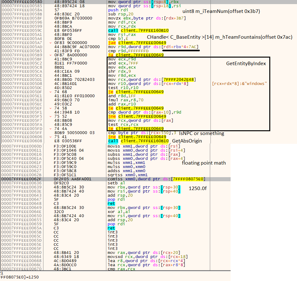Click the jump arrow beside bytes 0F83 9C000000
Image resolution: width=297 pixels, height=281 pixels.
(x=51, y=42)
